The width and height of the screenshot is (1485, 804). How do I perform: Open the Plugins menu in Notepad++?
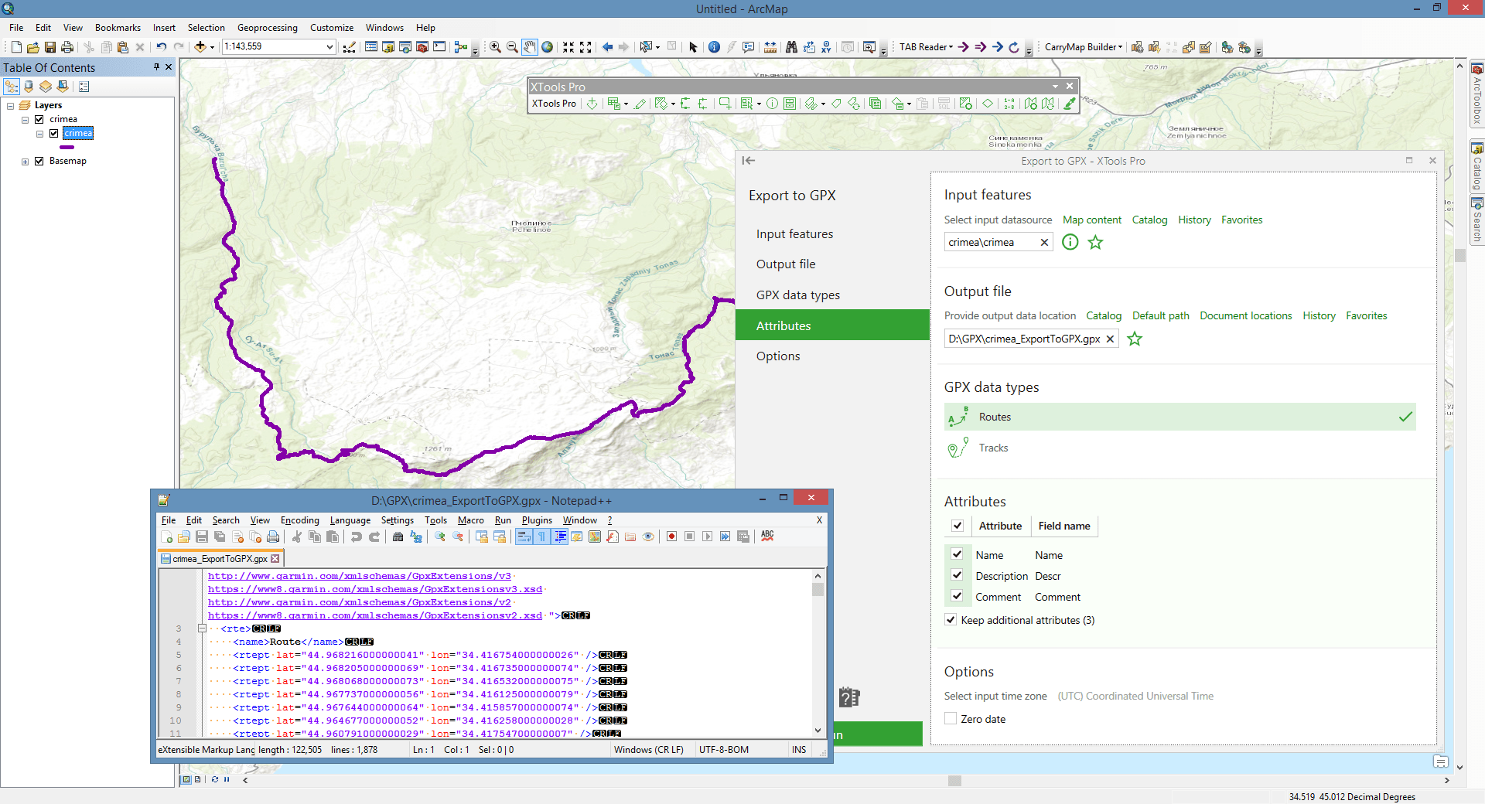click(537, 520)
